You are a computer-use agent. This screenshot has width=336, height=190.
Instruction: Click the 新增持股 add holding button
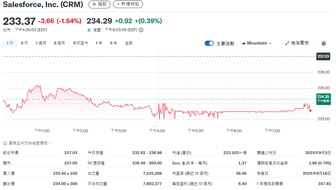128,4
